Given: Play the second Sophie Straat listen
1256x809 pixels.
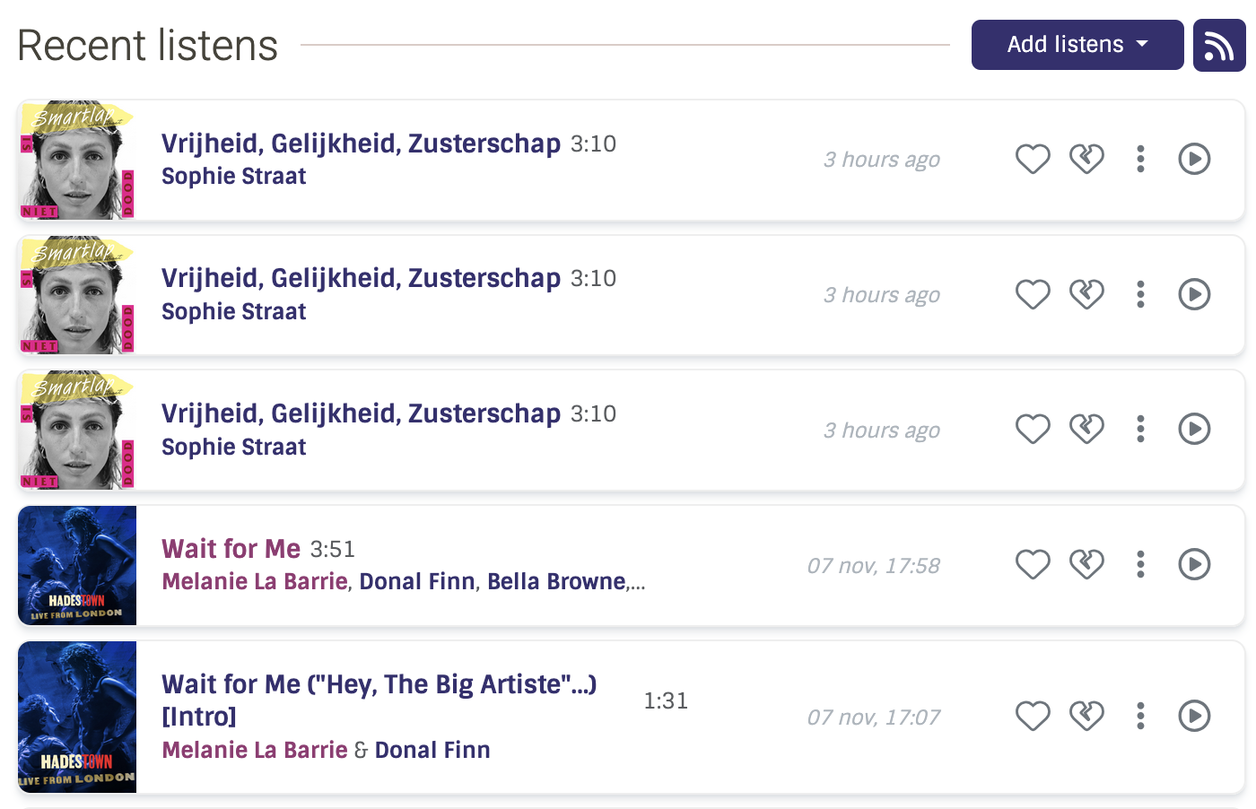Looking at the screenshot, I should tap(1194, 294).
